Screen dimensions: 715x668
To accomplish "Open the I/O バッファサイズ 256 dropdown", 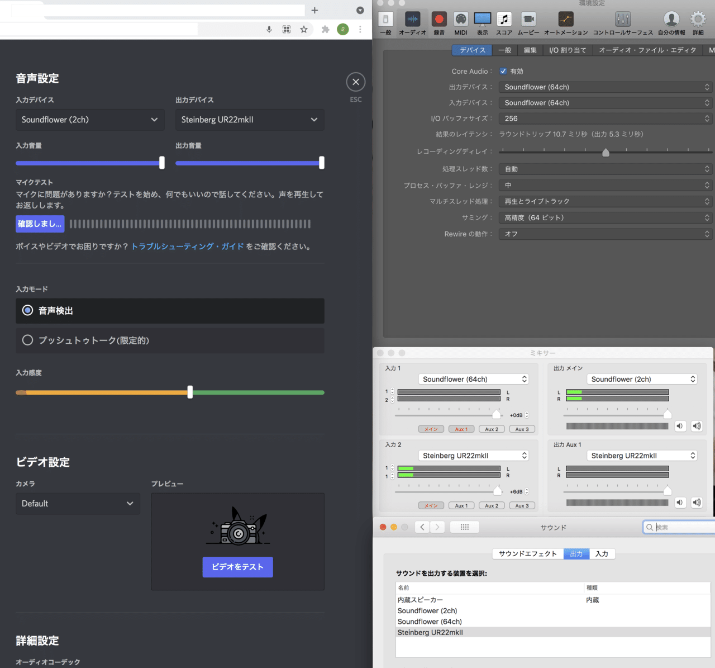I will (x=606, y=119).
